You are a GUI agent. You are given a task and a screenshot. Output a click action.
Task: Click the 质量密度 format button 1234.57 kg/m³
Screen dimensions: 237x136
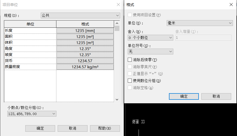click(85, 67)
